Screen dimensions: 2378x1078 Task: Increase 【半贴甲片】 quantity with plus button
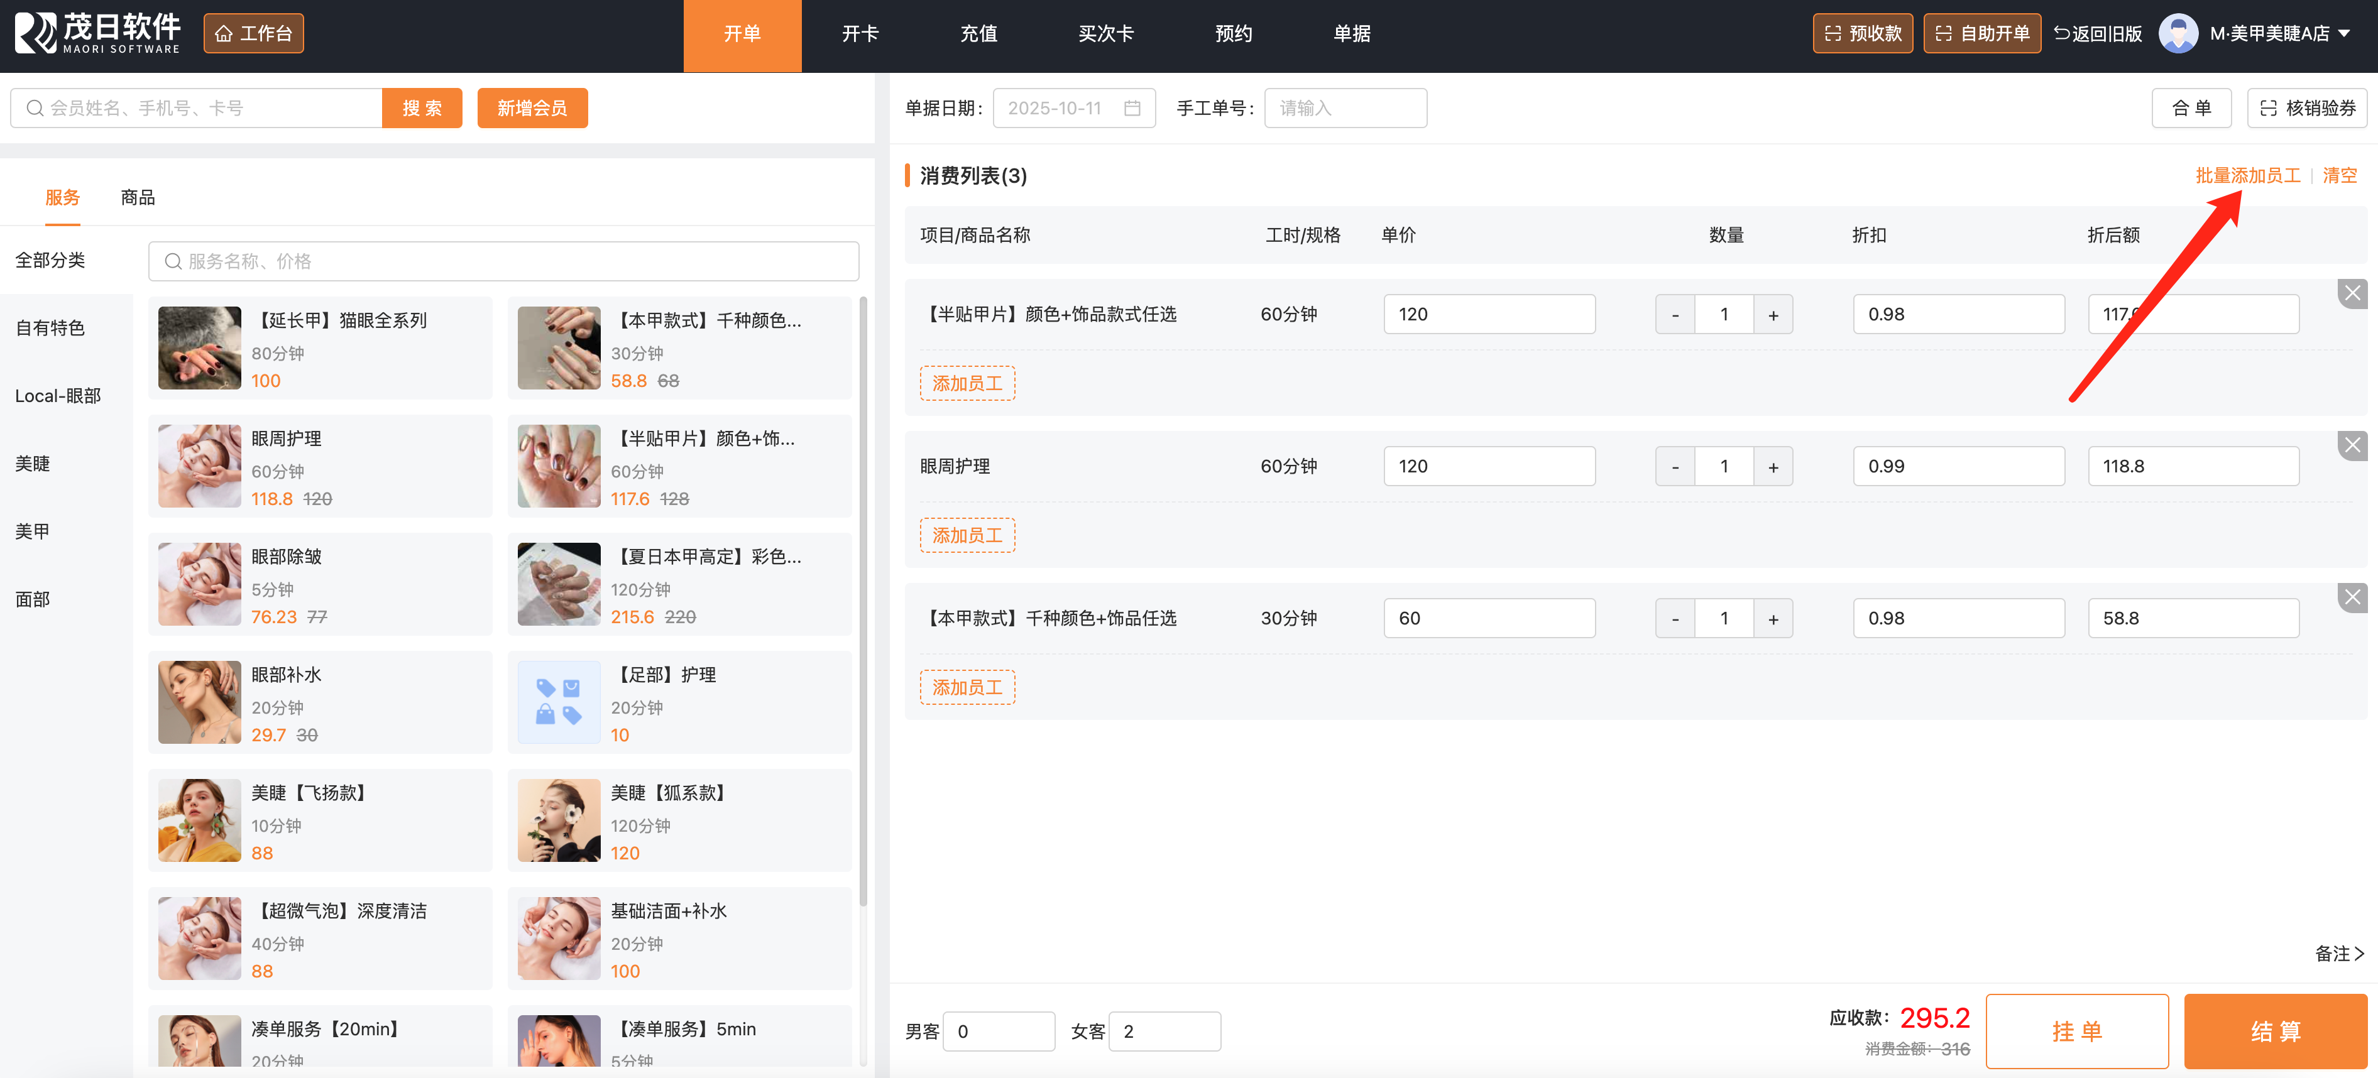[1772, 315]
